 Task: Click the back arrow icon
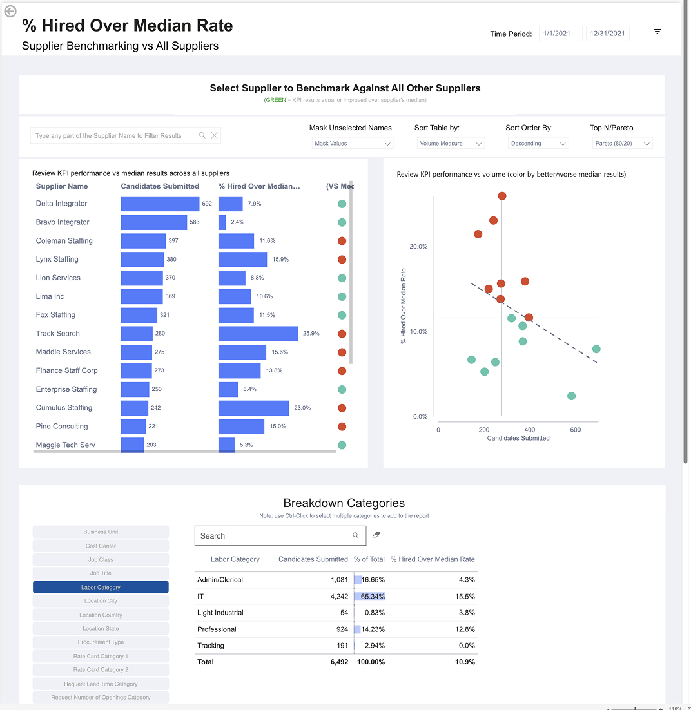coord(10,11)
